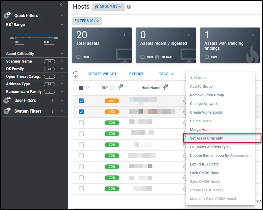Expand the User Filters section
Viewport: 263px width, 210px height.
tap(62, 100)
